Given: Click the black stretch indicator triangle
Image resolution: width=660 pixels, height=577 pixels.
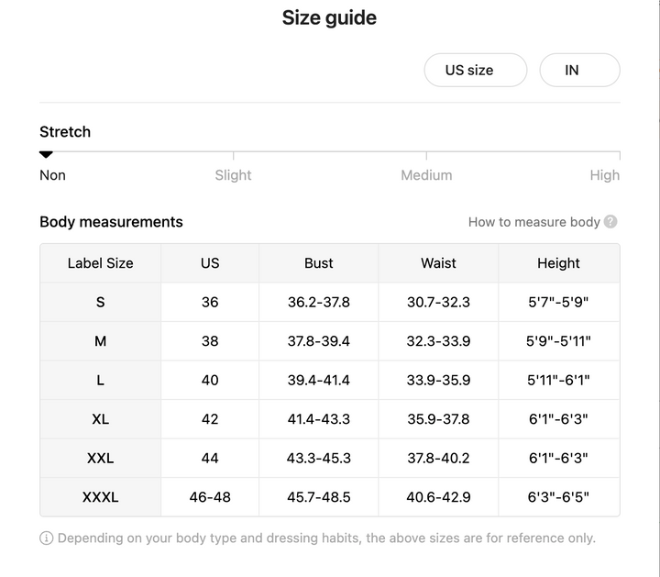Looking at the screenshot, I should 46,154.
